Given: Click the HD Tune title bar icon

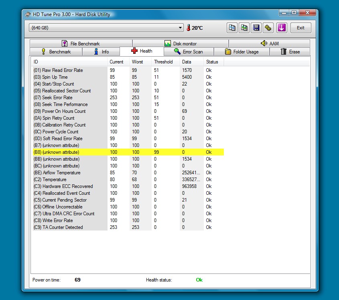Looking at the screenshot, I should [28, 14].
